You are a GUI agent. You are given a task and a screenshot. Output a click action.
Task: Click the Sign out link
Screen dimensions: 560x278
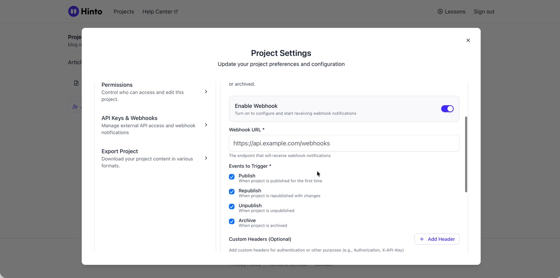click(x=484, y=12)
